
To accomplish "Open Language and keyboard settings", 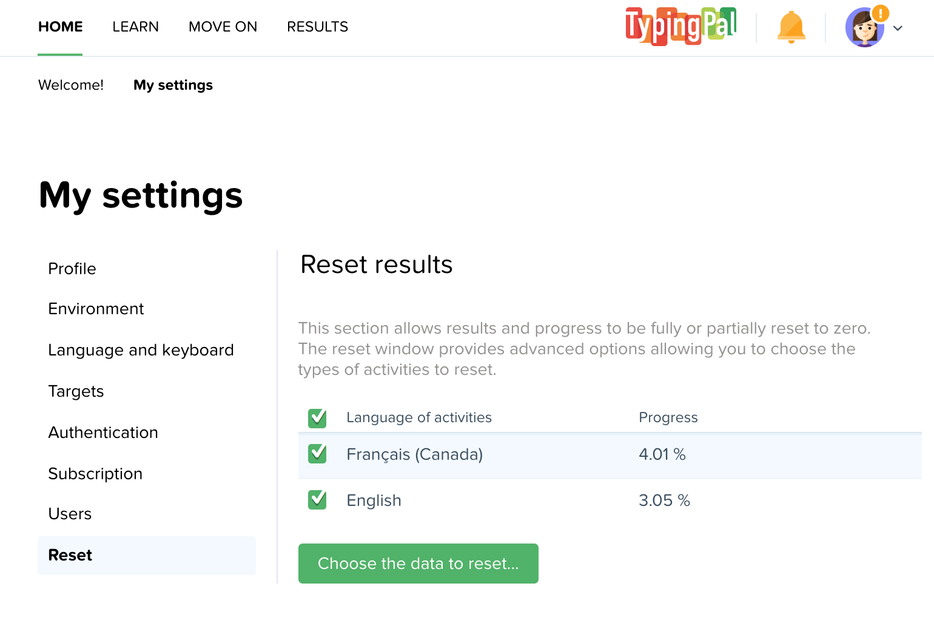I will coord(141,350).
